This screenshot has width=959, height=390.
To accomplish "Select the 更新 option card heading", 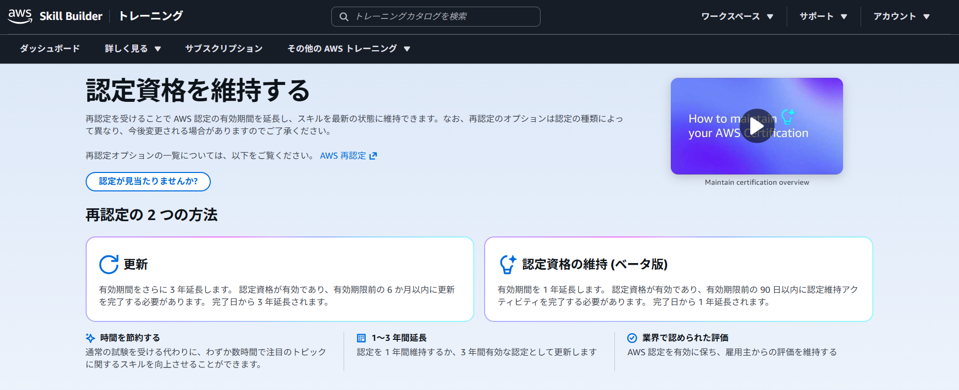I will tap(135, 265).
